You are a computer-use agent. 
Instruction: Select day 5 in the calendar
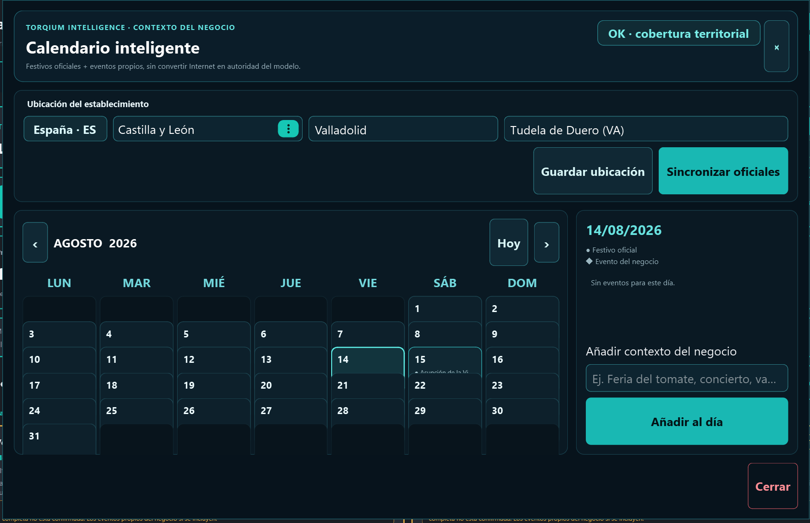click(214, 335)
